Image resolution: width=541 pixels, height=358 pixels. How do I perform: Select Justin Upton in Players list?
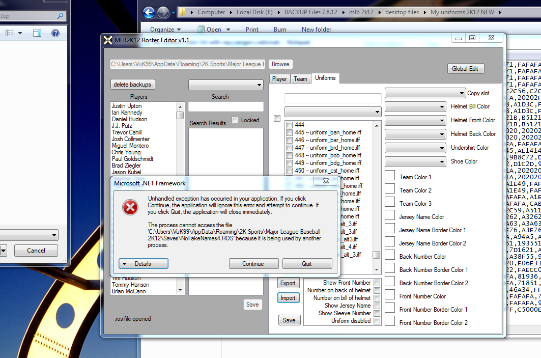click(x=127, y=106)
